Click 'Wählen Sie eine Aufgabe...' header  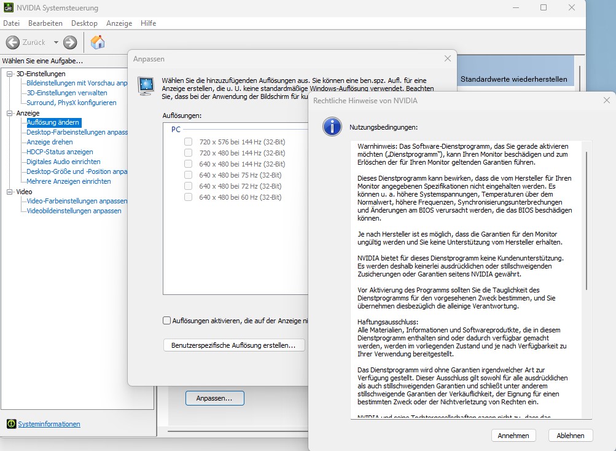point(42,61)
